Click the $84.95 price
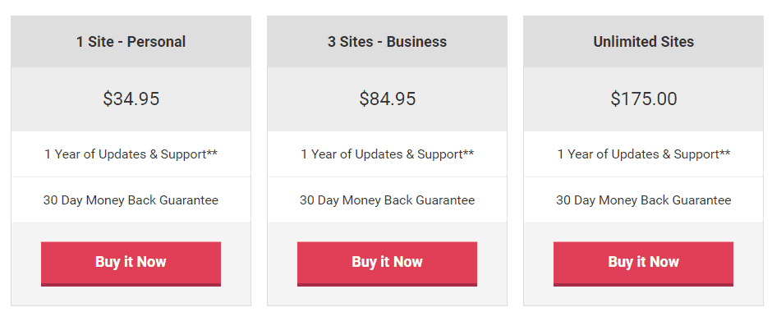 [x=388, y=99]
